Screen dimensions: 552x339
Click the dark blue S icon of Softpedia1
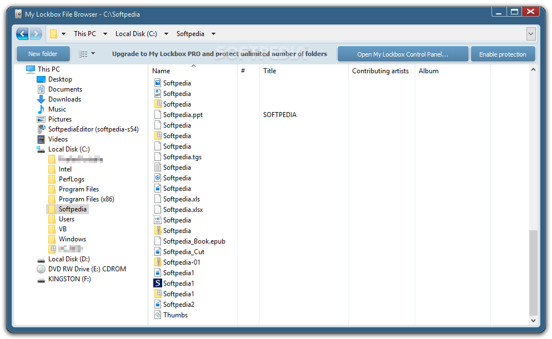pos(158,283)
